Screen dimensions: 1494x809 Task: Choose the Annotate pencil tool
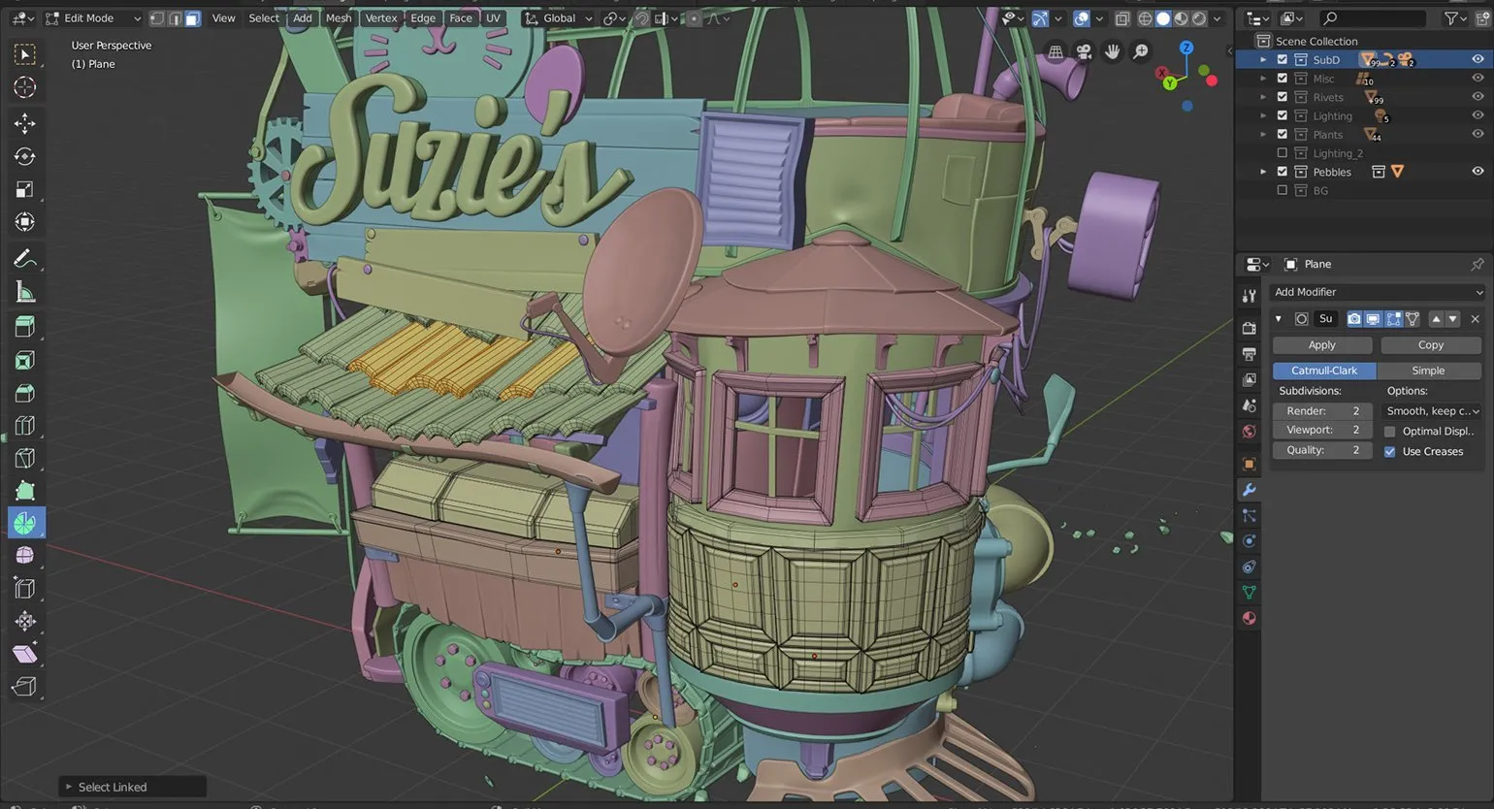pos(25,259)
